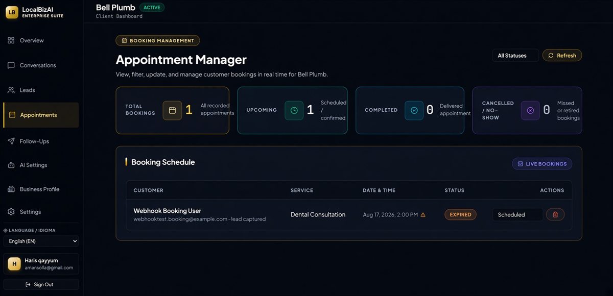Click the Bell Plumb client name
The height and width of the screenshot is (296, 613).
tap(115, 8)
